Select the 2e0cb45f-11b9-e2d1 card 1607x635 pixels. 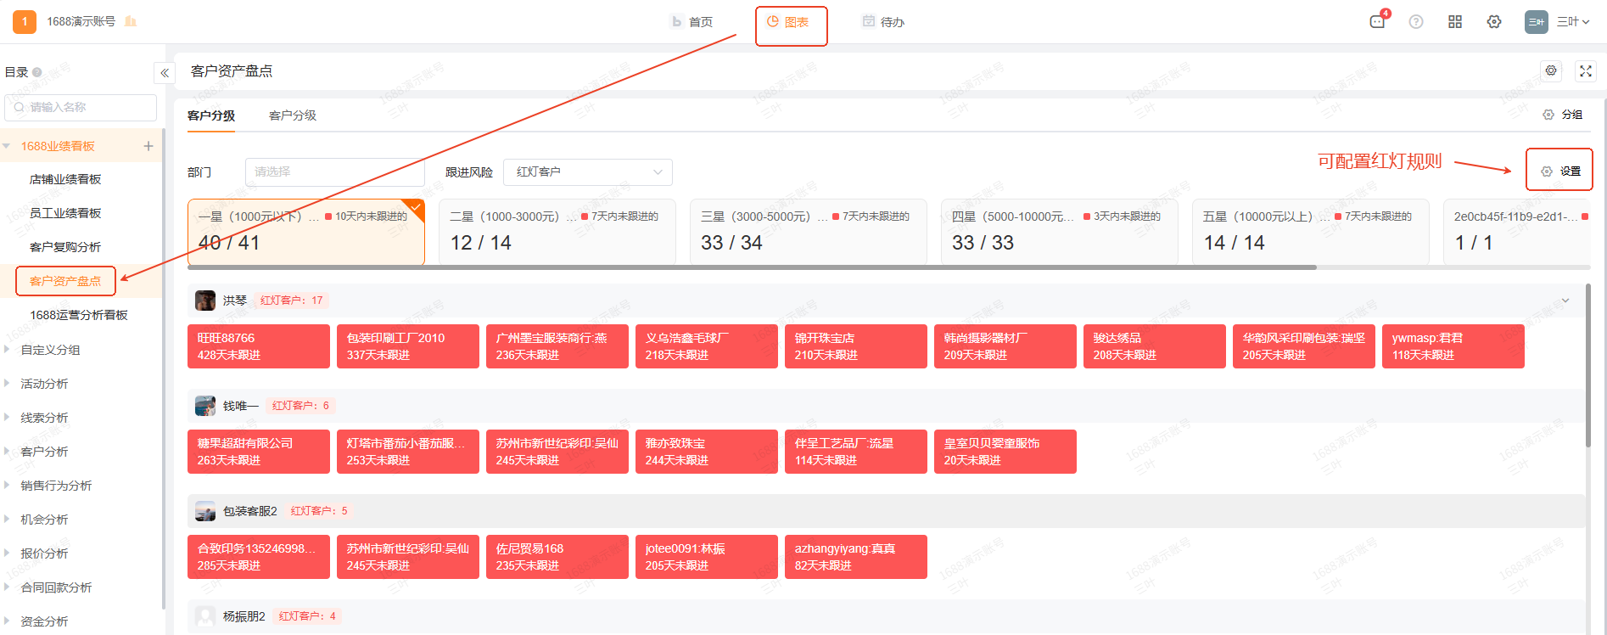(1517, 232)
